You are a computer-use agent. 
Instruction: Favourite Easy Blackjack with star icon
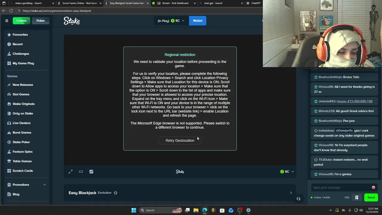click(115, 193)
